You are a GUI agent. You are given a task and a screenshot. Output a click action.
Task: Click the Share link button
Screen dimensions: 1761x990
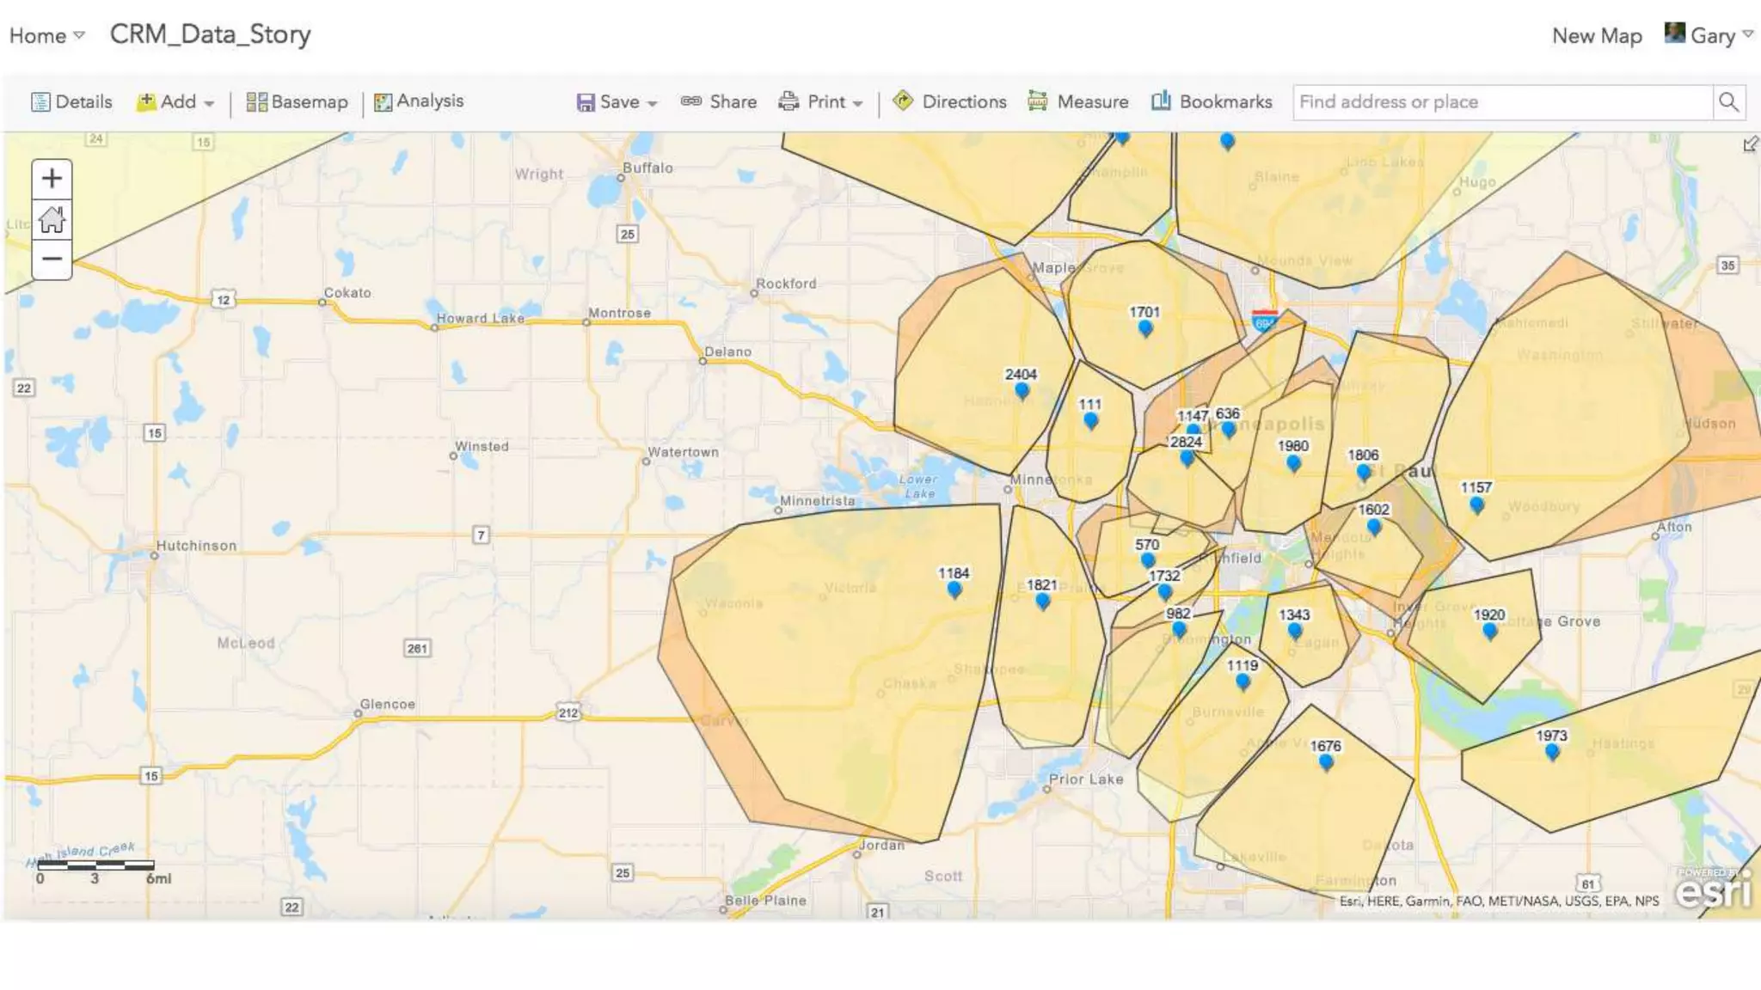coord(719,101)
